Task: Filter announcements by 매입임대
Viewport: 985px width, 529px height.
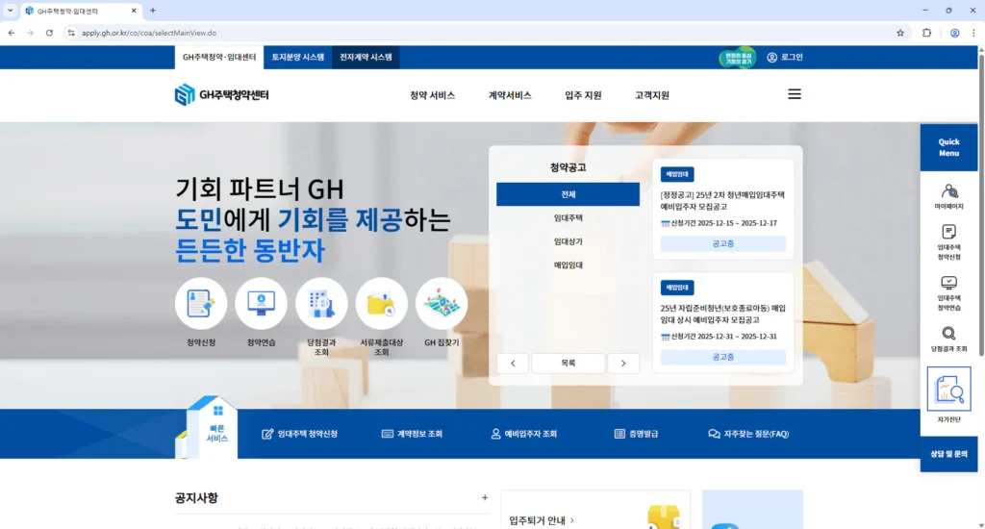Action: point(568,264)
